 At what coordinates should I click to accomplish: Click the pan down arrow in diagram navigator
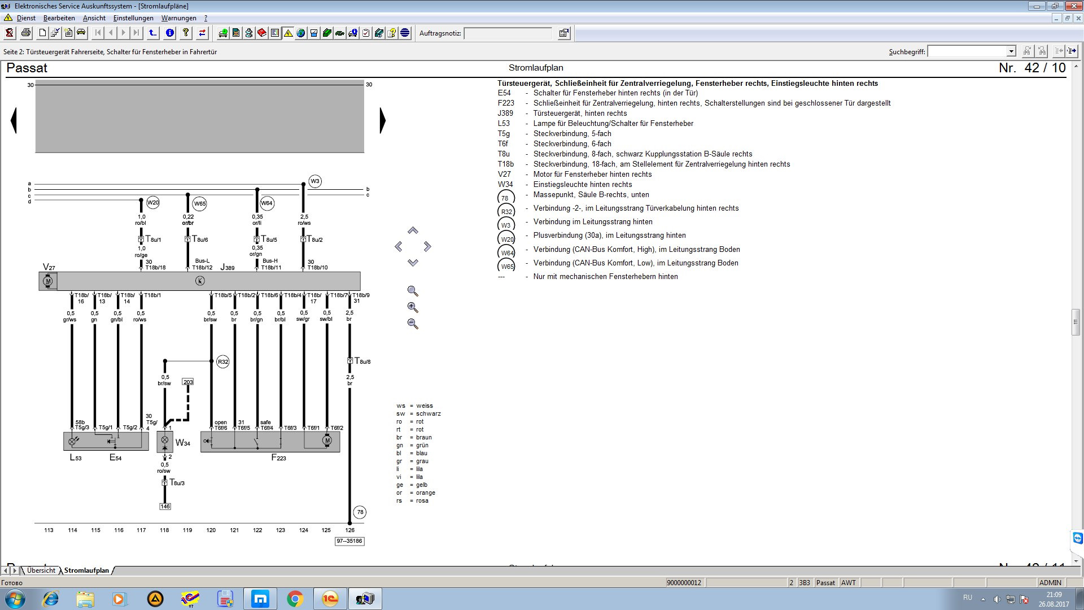[413, 263]
